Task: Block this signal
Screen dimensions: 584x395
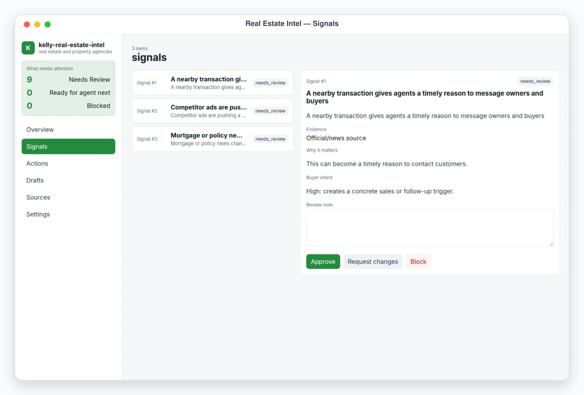Action: 418,262
